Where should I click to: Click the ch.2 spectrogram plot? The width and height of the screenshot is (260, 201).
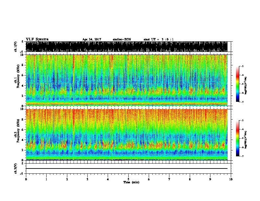126,135
